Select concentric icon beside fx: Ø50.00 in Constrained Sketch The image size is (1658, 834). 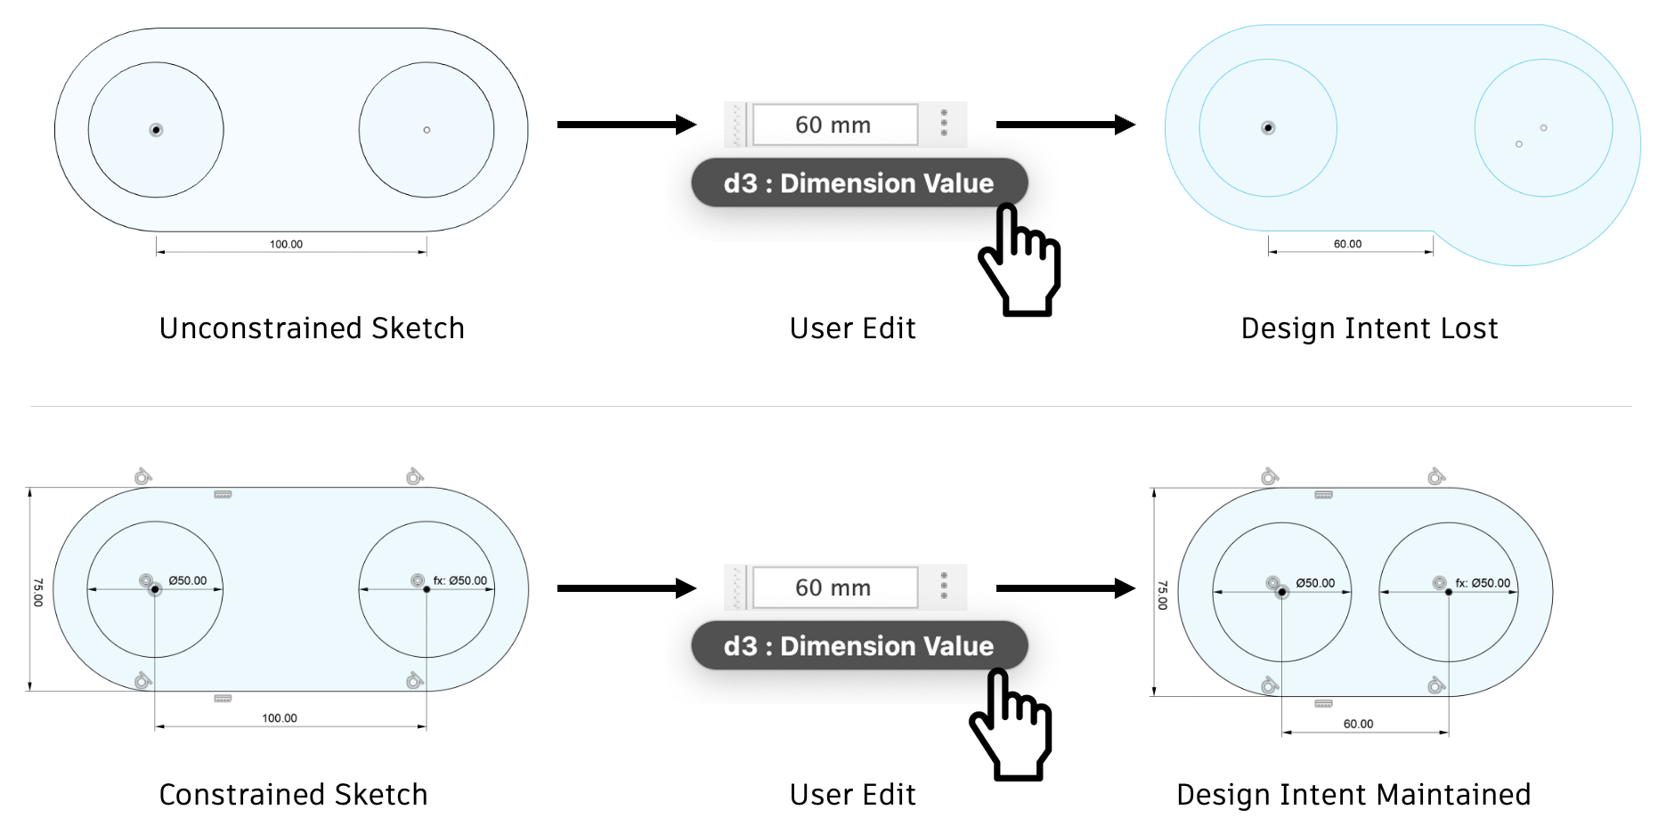(x=418, y=580)
